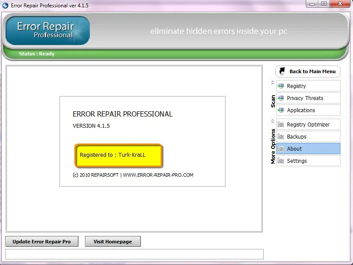The width and height of the screenshot is (353, 265).
Task: Click the Status : Ready label
Action: click(x=37, y=54)
